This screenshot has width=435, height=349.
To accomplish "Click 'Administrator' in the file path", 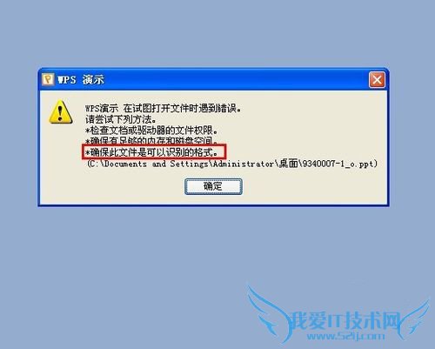I will coord(244,164).
